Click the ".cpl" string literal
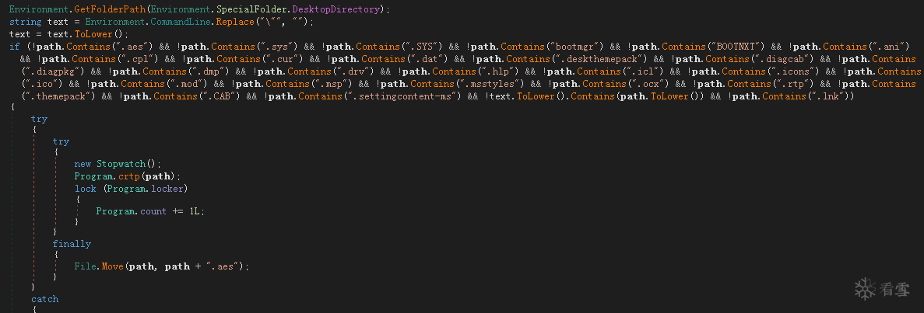Screen dimensions: 924x313 click(x=139, y=59)
